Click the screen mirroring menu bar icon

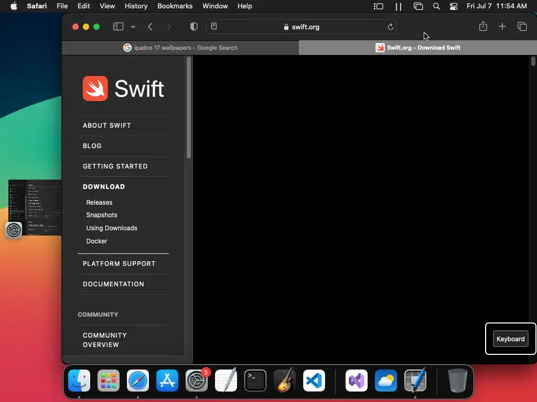coord(418,6)
